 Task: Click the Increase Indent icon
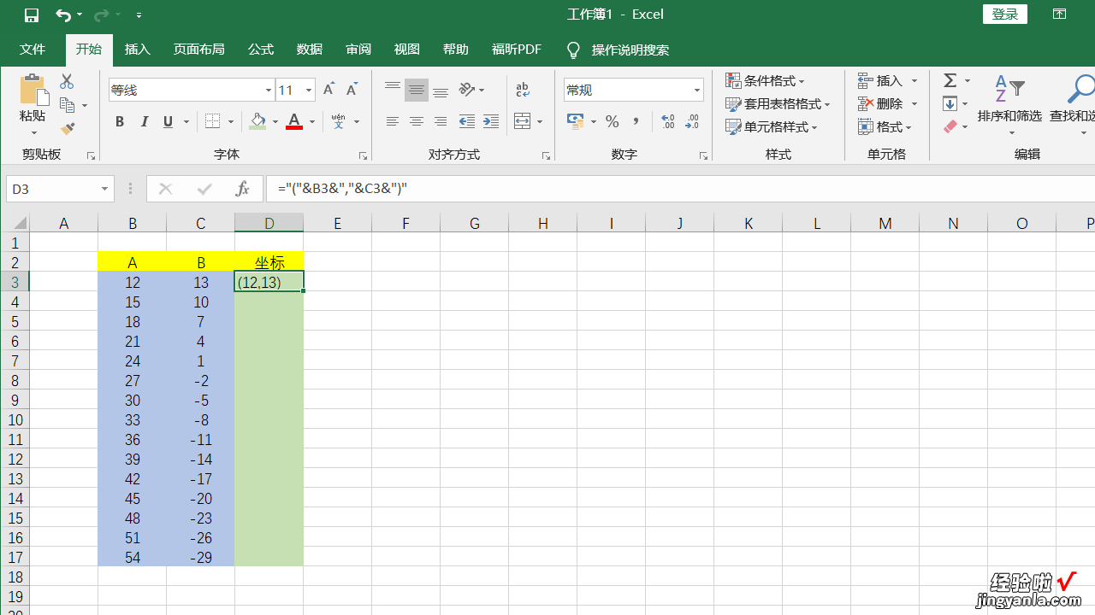tap(491, 122)
